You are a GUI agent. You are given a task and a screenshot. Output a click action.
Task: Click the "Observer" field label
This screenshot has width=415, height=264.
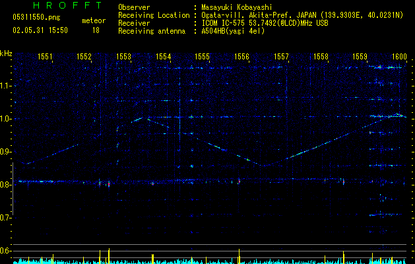(134, 7)
